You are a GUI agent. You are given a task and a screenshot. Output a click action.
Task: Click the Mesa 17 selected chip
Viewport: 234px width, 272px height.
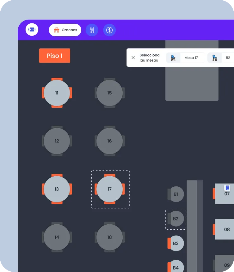(x=185, y=58)
